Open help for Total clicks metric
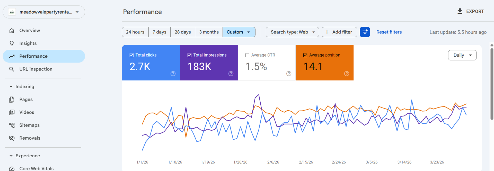The image size is (494, 171). [173, 74]
